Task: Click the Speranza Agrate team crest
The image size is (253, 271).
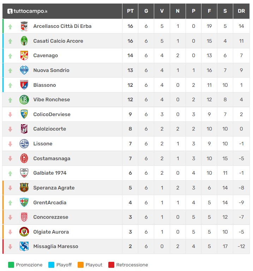Action: pos(24,188)
